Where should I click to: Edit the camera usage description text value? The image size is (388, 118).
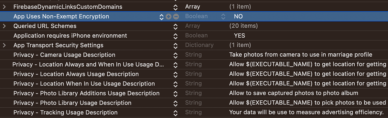pos(301,55)
